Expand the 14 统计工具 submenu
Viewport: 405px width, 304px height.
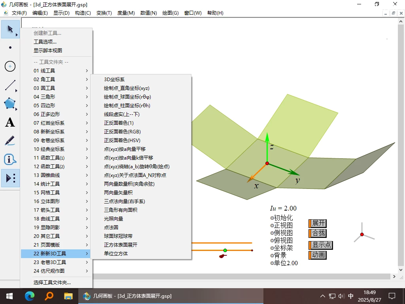47,184
